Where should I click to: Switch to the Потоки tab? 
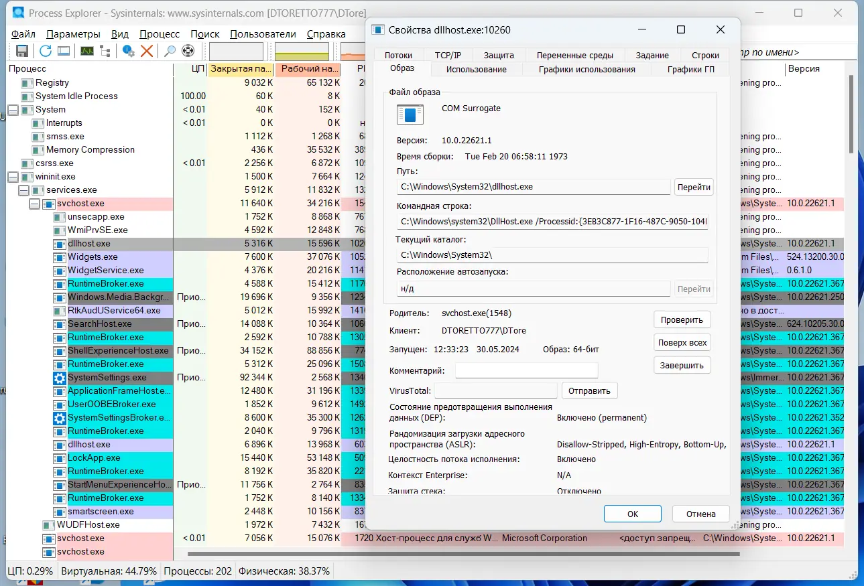pos(399,55)
